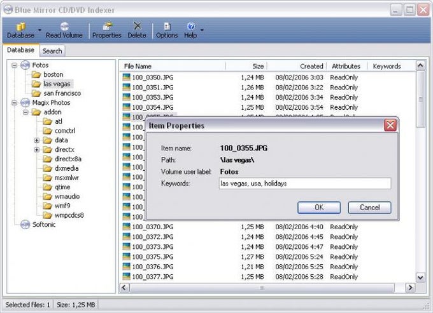
Task: Select file 100_0370.JPG image icon
Action: pyautogui.click(x=127, y=227)
